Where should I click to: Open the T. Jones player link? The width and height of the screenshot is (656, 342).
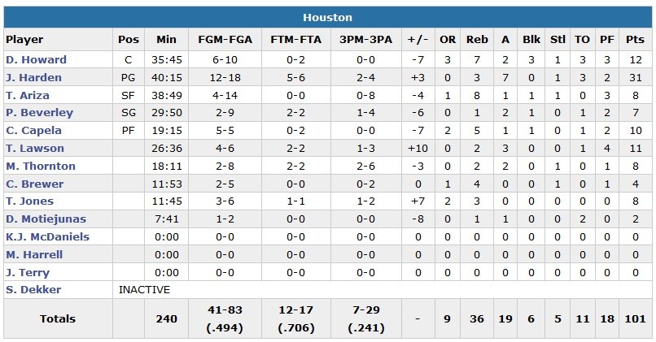29,201
